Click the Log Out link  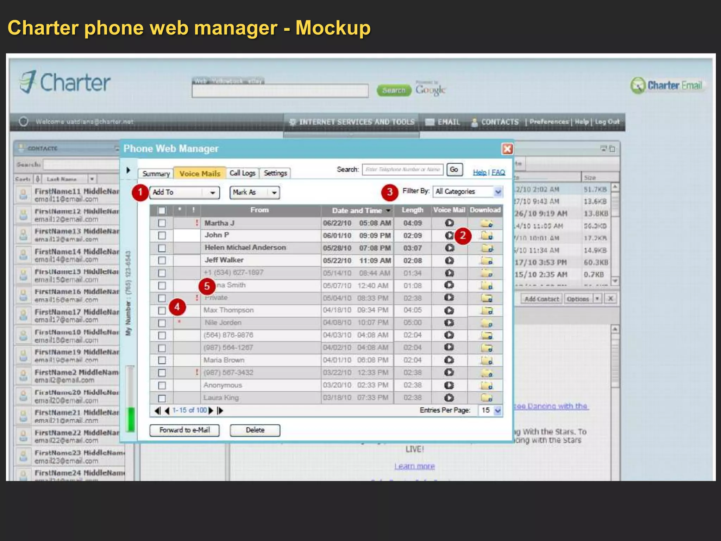tap(607, 122)
